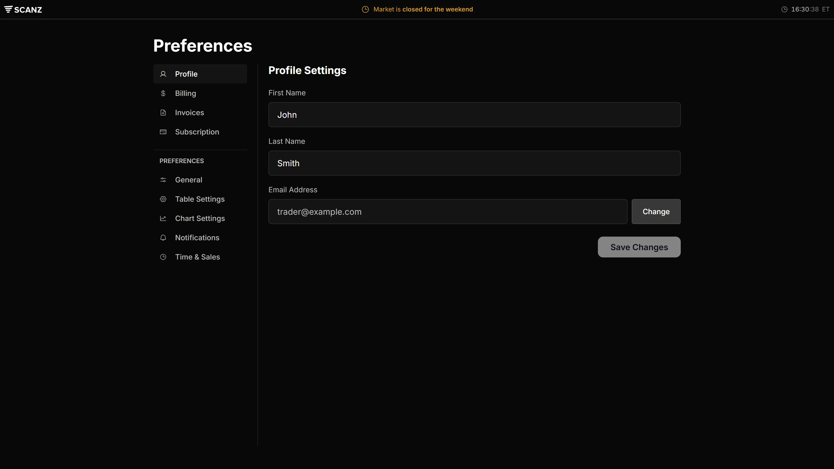The width and height of the screenshot is (834, 469).
Task: Click the Billing dollar sign icon
Action: (163, 93)
